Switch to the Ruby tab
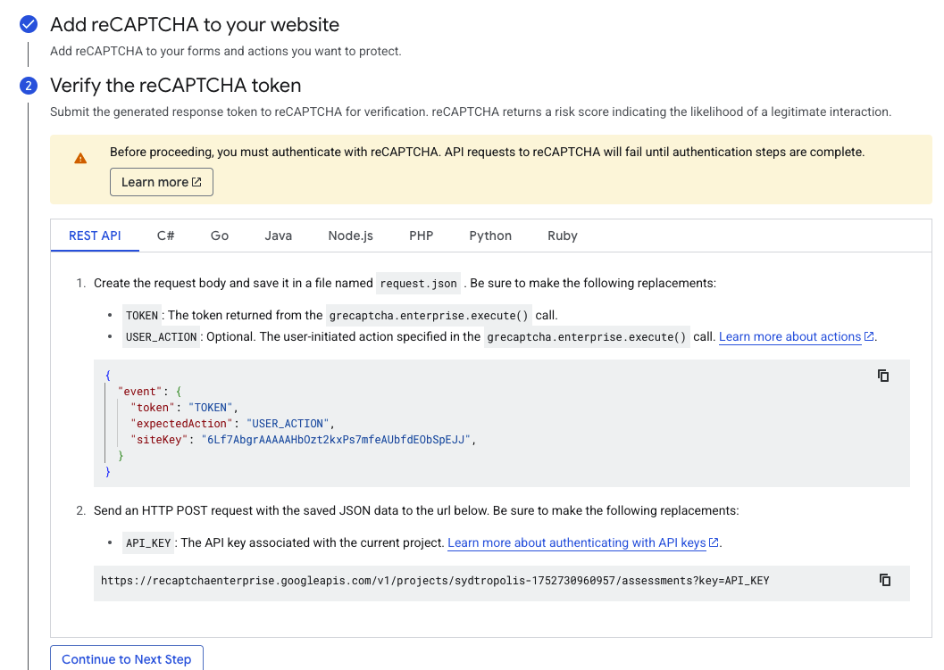This screenshot has width=944, height=670. coord(563,236)
